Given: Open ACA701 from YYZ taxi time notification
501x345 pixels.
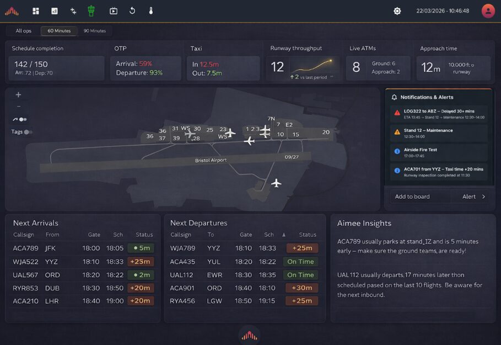Looking at the screenshot, I should tap(439, 172).
